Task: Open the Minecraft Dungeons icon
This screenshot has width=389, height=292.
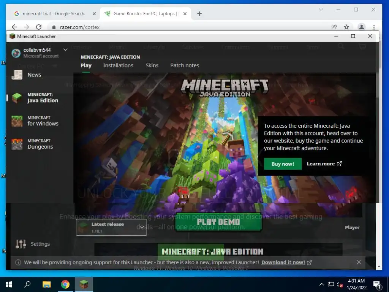Action: 17,144
